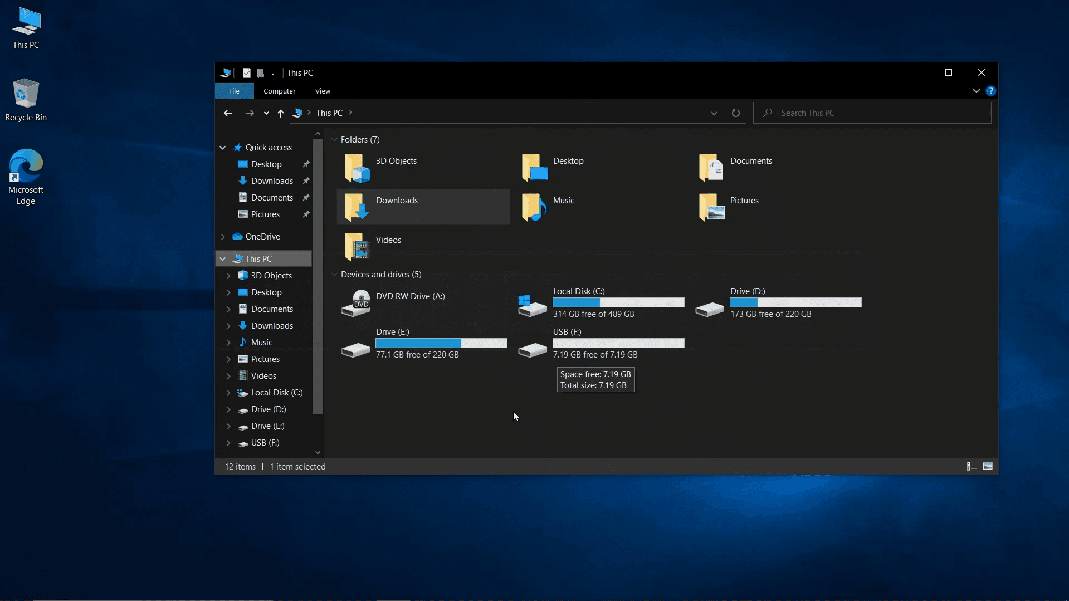Select the Downloads folder icon
This screenshot has width=1069, height=601.
click(357, 207)
